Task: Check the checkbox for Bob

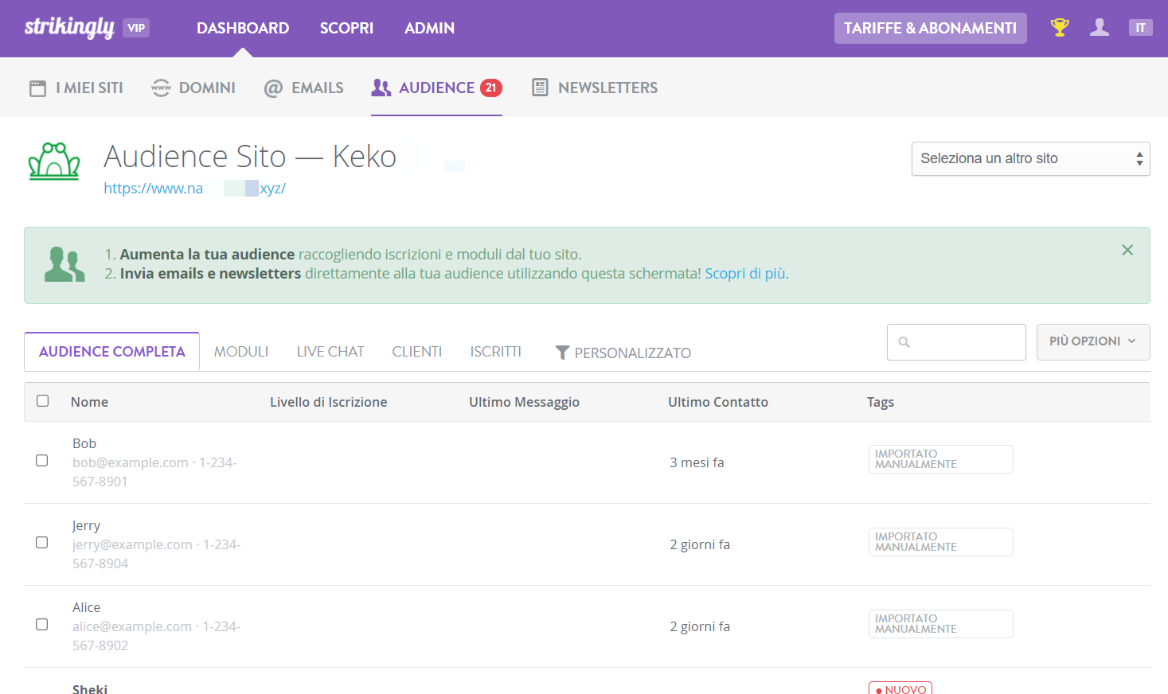Action: click(42, 461)
